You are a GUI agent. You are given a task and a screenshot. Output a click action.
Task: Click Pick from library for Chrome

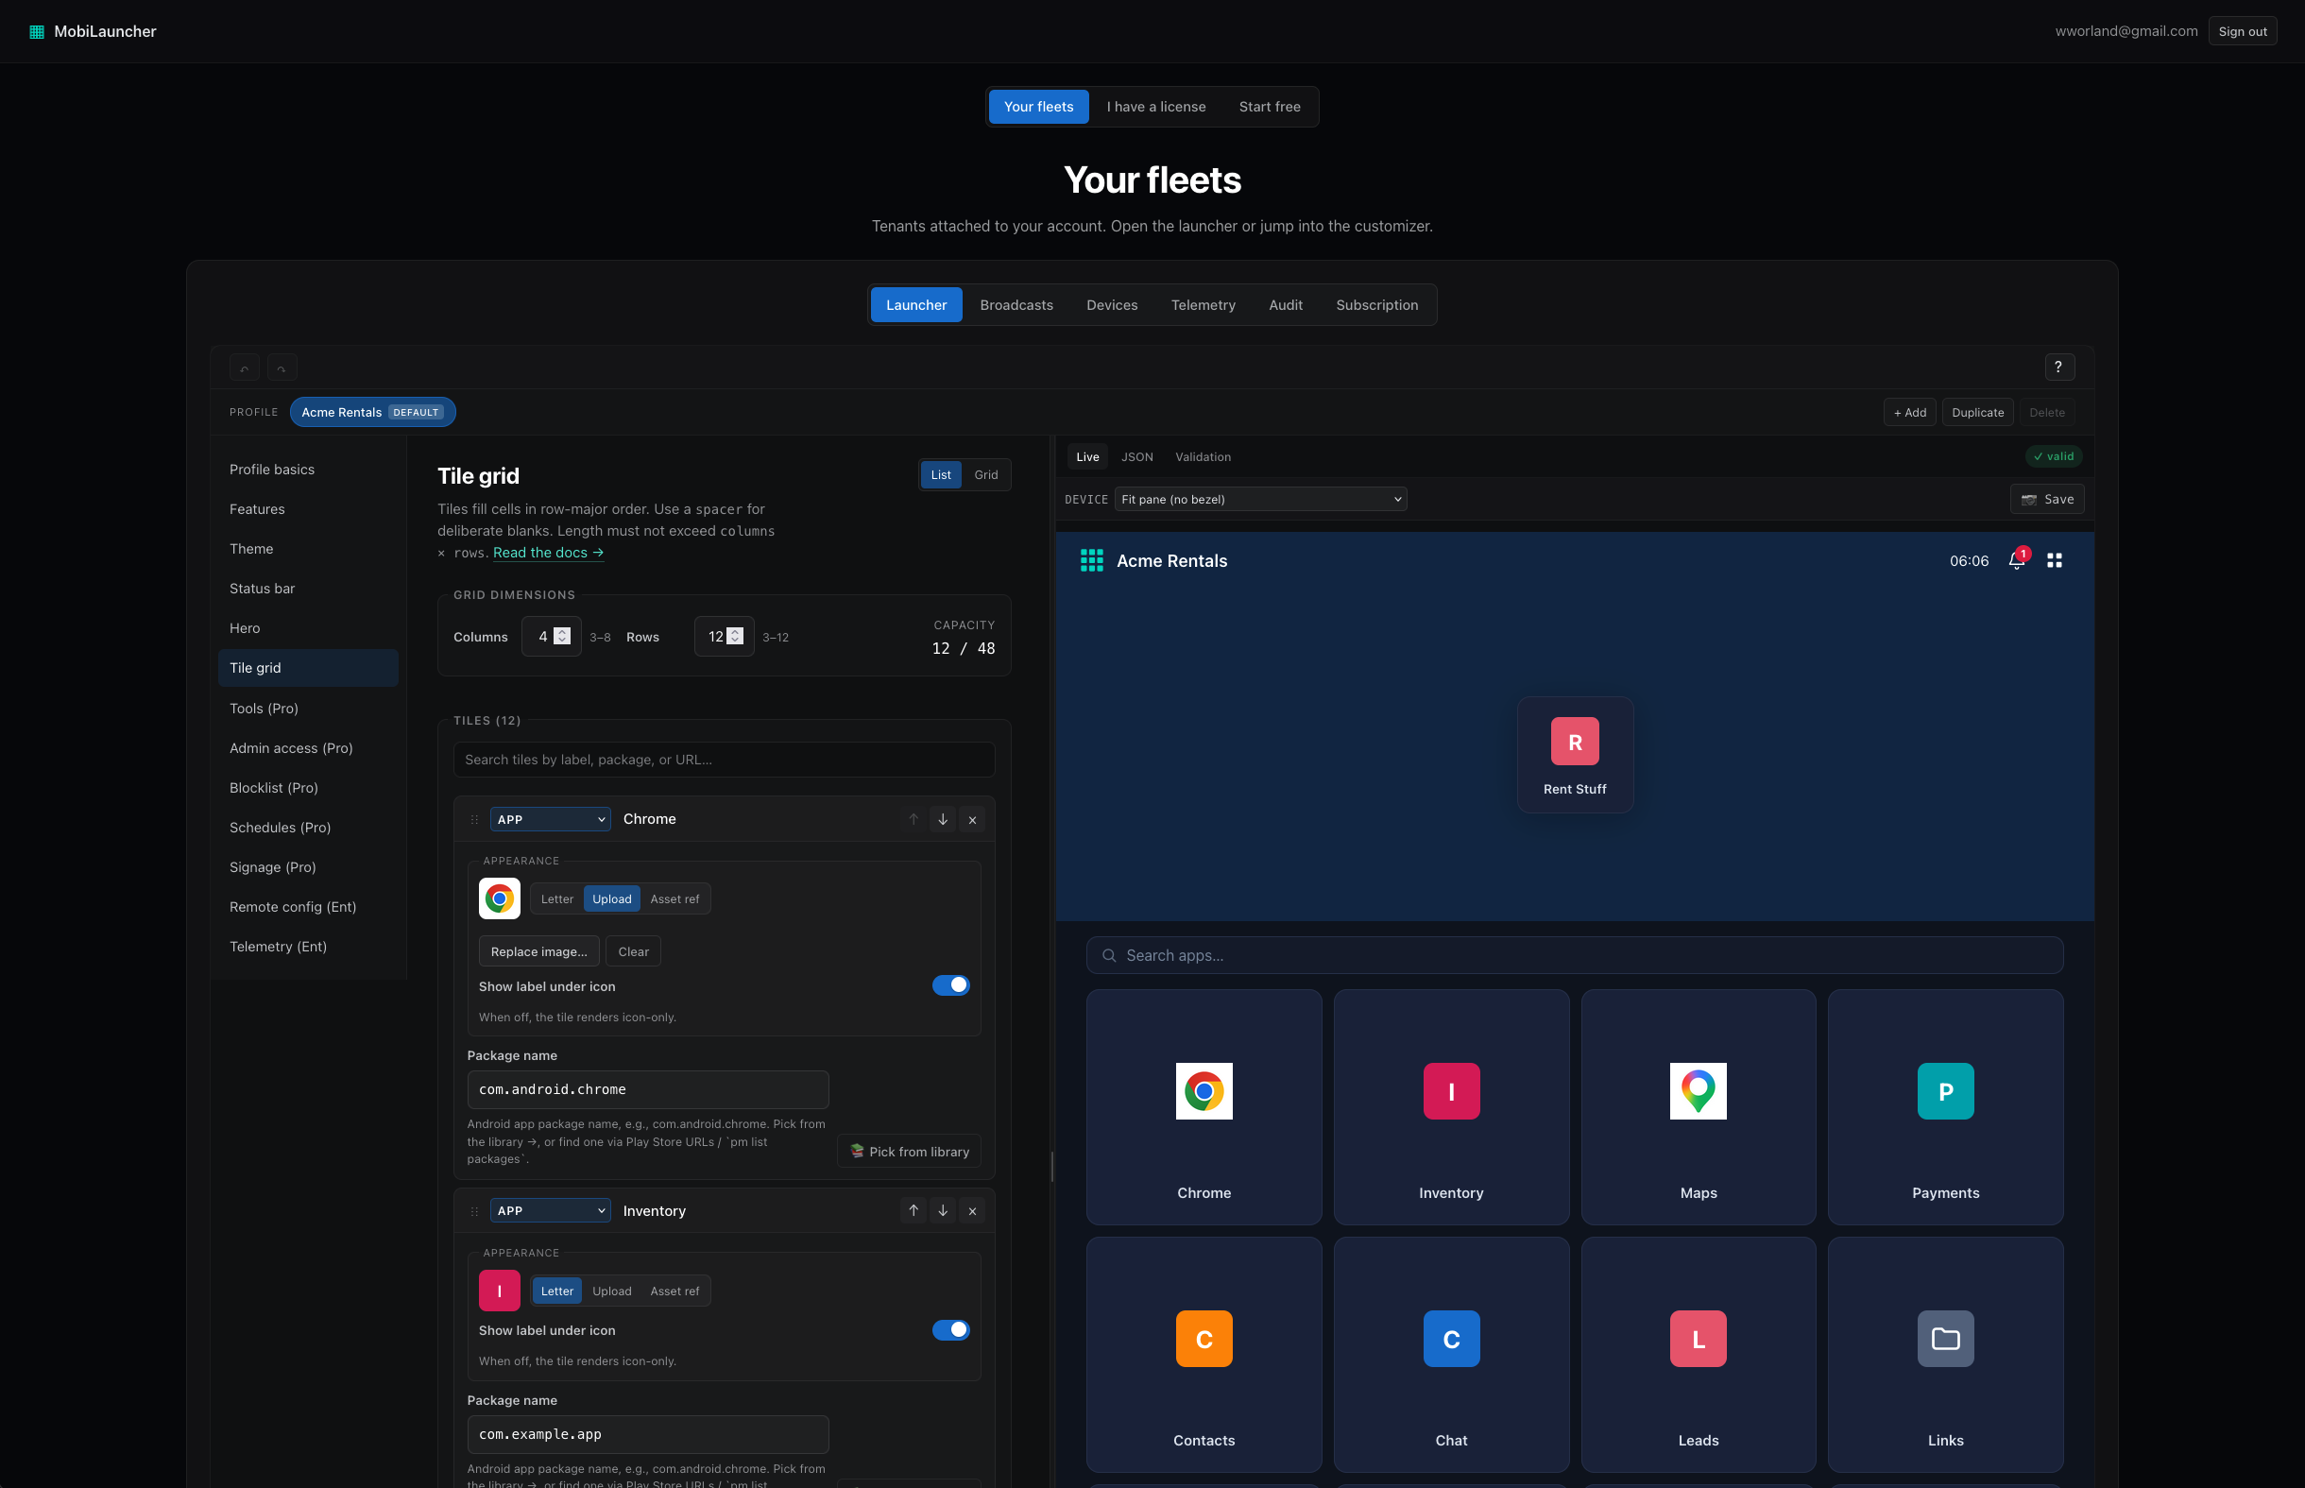tap(908, 1152)
